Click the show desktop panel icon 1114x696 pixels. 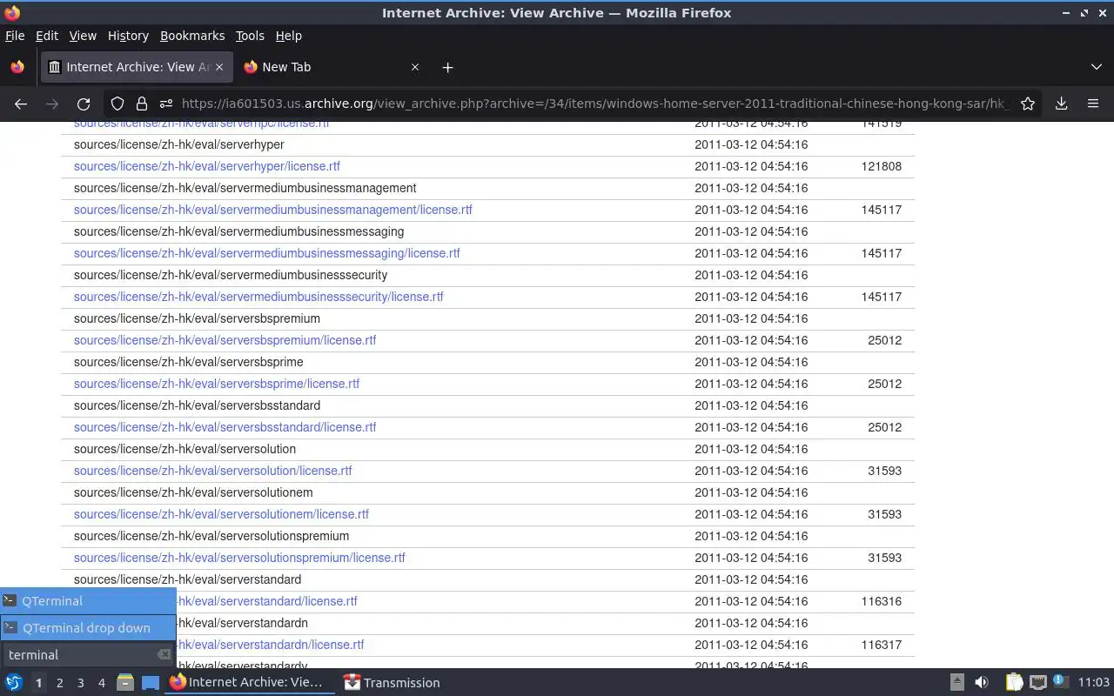pos(151,683)
